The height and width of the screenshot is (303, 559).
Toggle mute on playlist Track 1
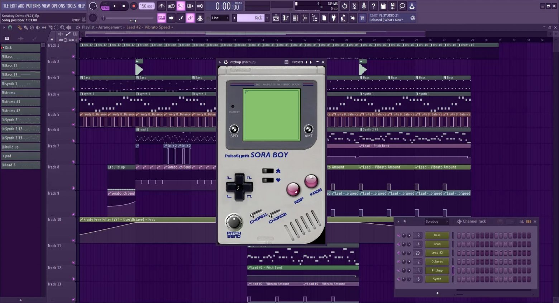pyautogui.click(x=73, y=56)
